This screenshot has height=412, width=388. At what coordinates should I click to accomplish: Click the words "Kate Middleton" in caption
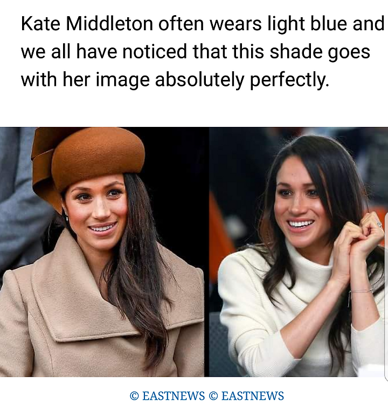(x=87, y=24)
